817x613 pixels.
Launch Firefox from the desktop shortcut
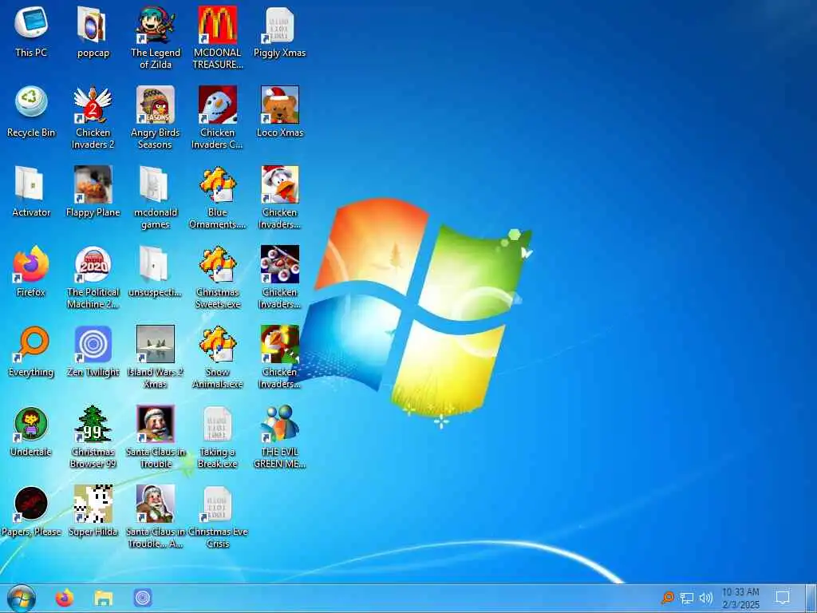tap(31, 271)
